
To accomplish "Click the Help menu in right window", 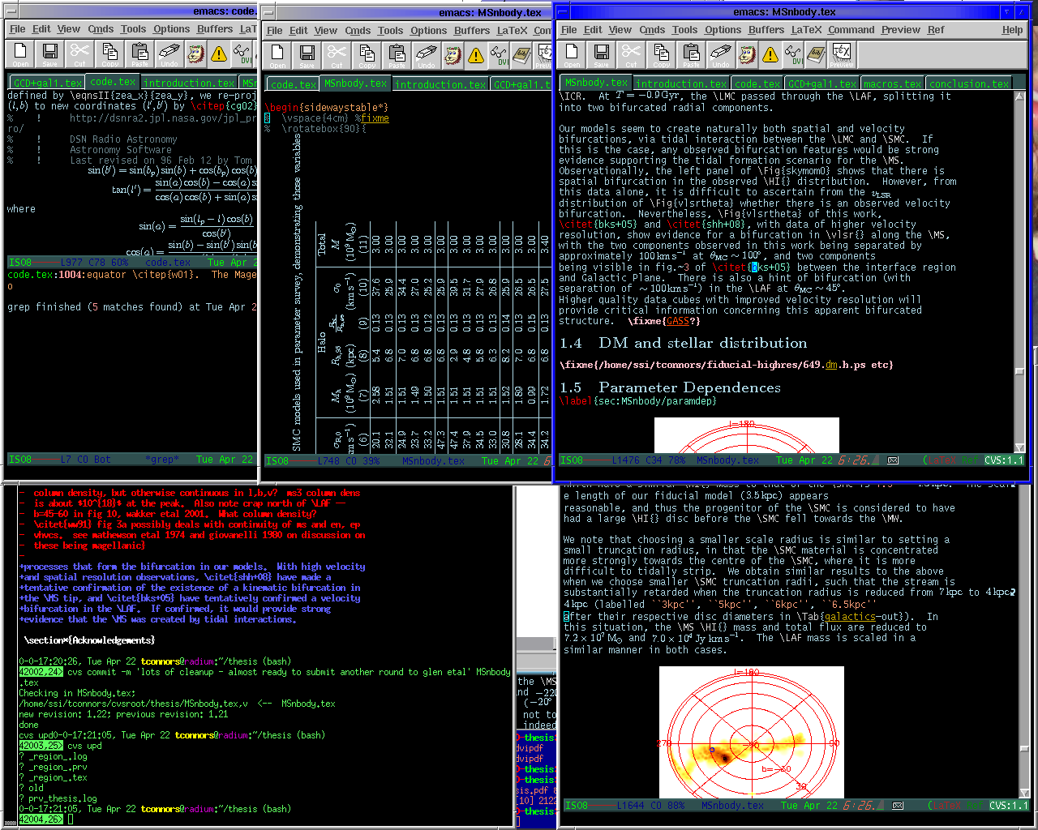I will 1012,29.
